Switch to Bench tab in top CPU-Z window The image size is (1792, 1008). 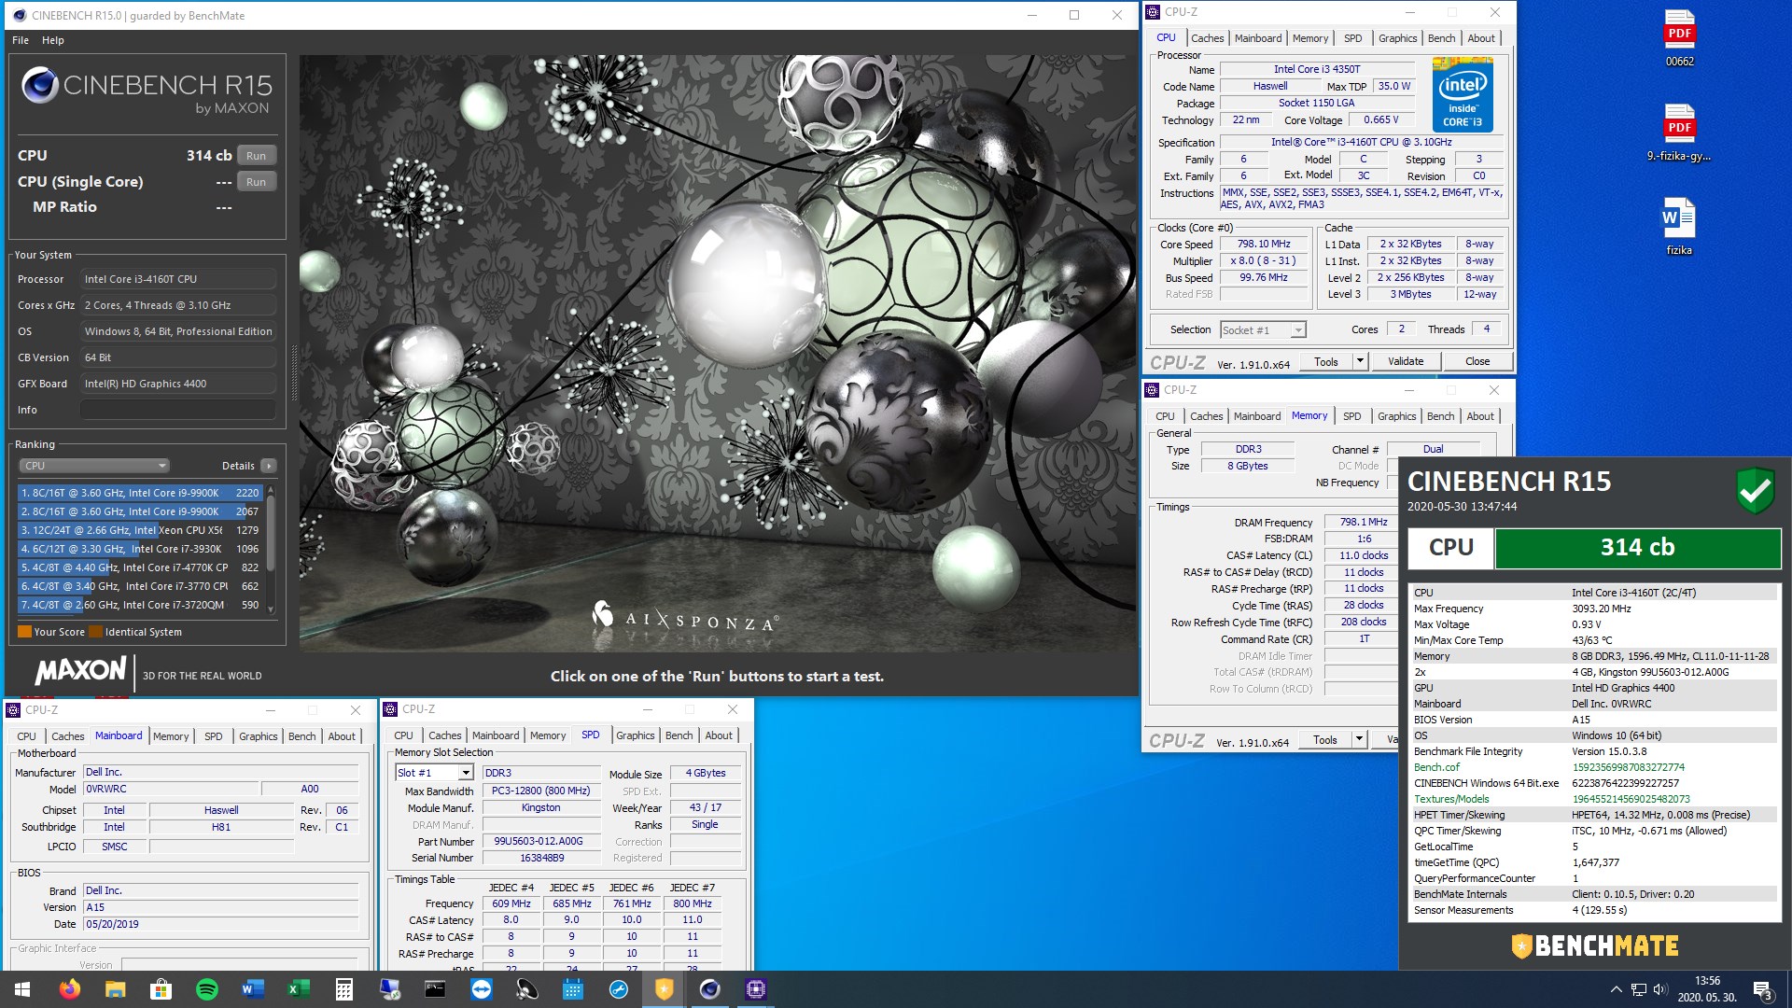pos(1441,38)
